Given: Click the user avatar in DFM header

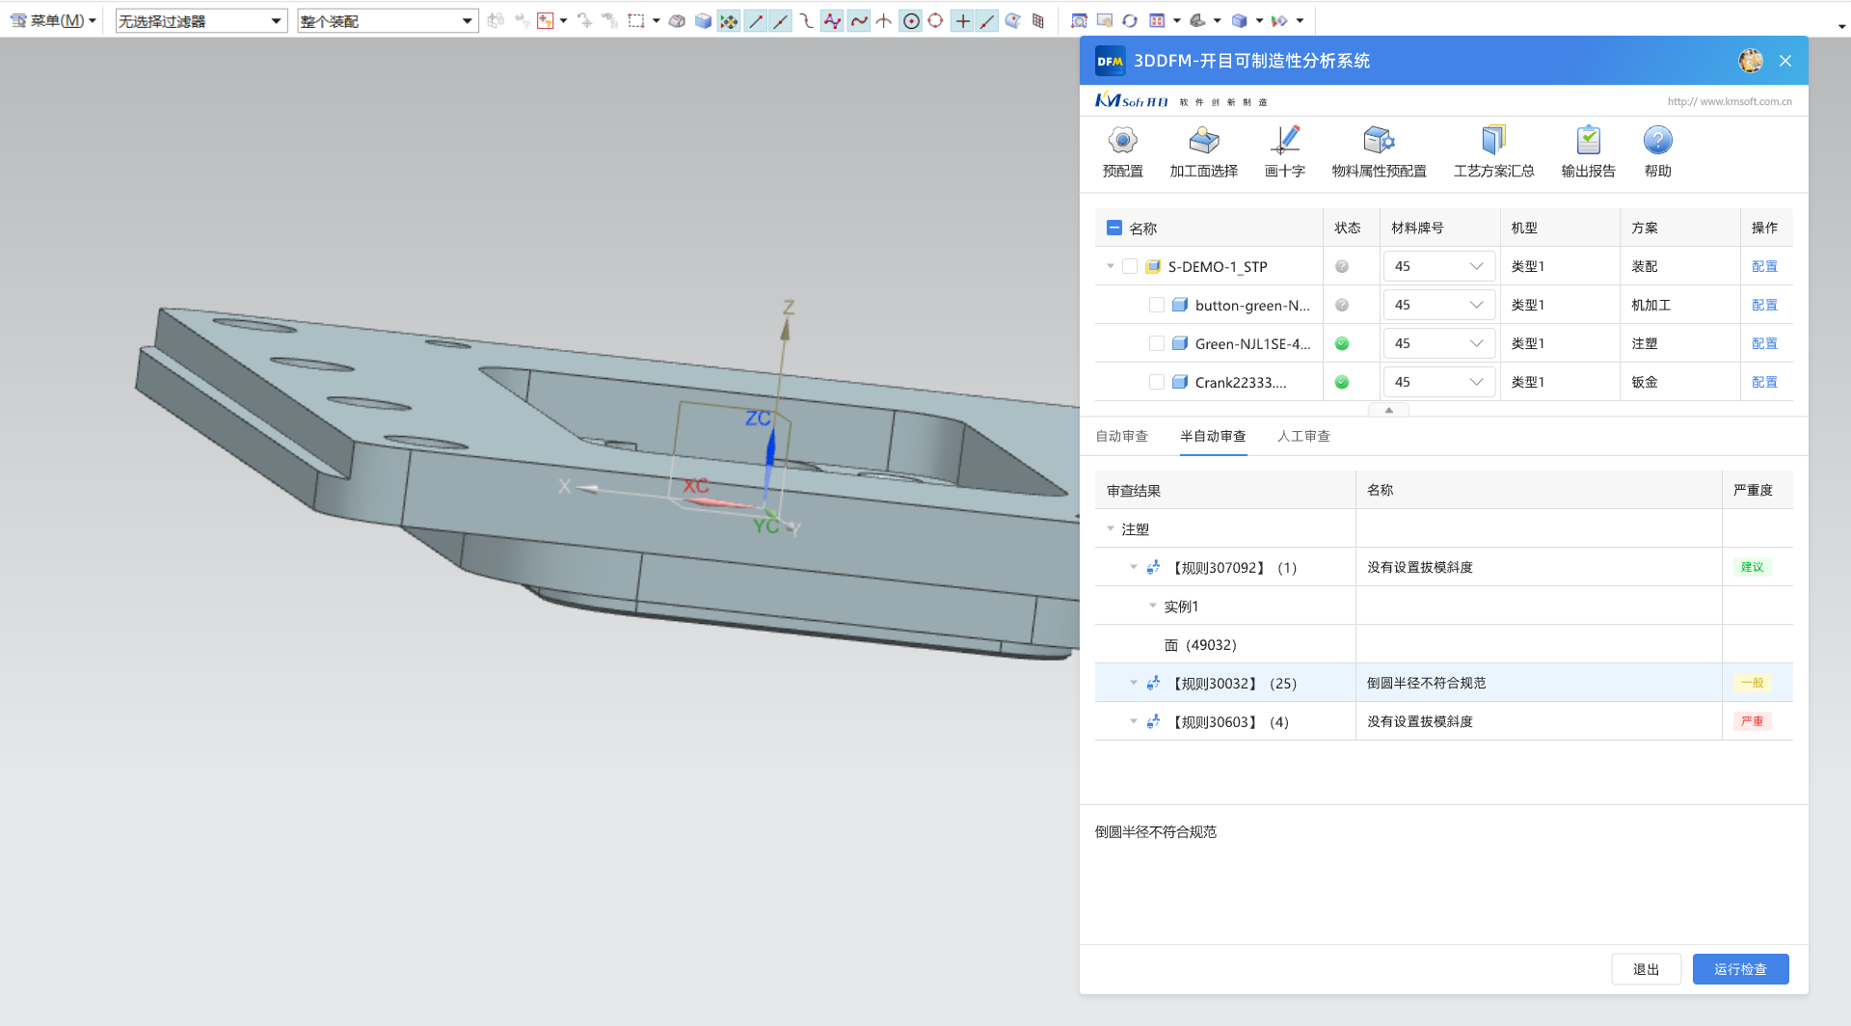Looking at the screenshot, I should [x=1750, y=61].
